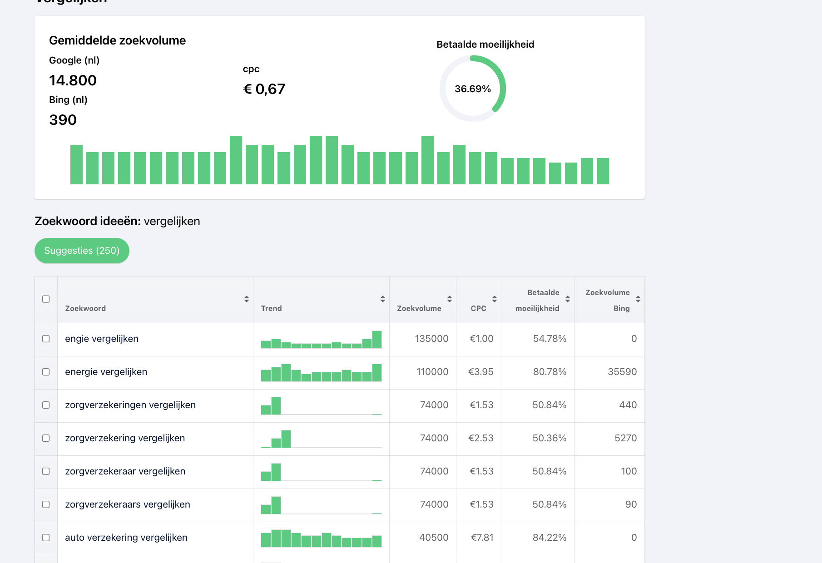Tick the select-all checkbox in table header

46,299
